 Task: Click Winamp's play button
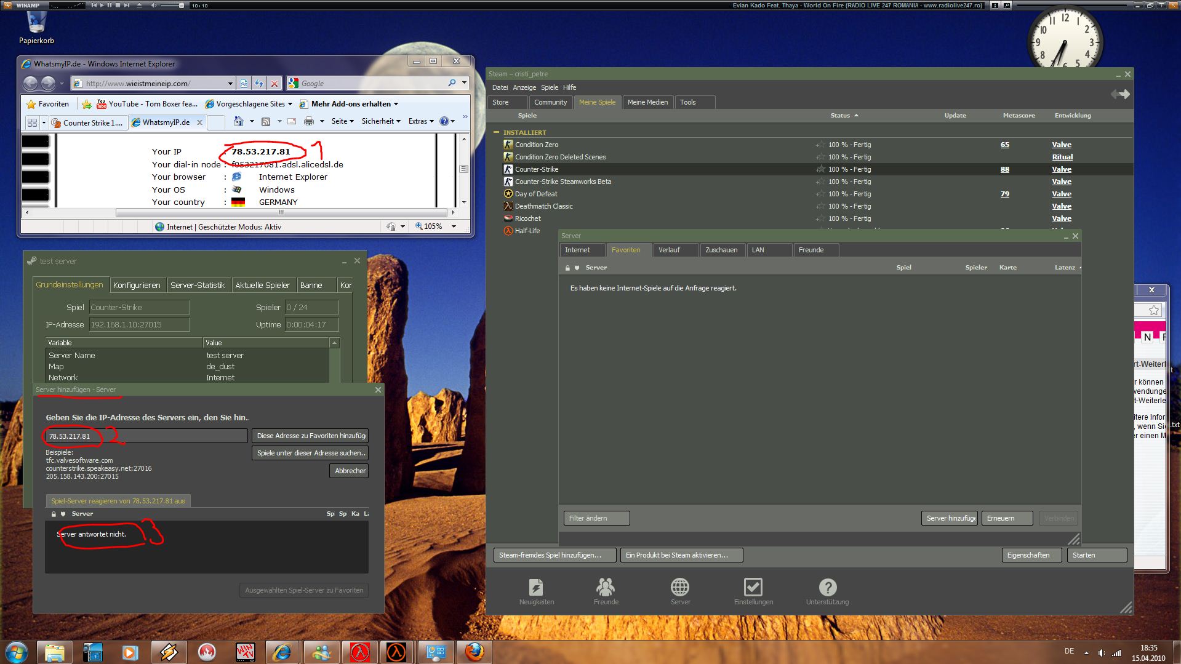(102, 5)
